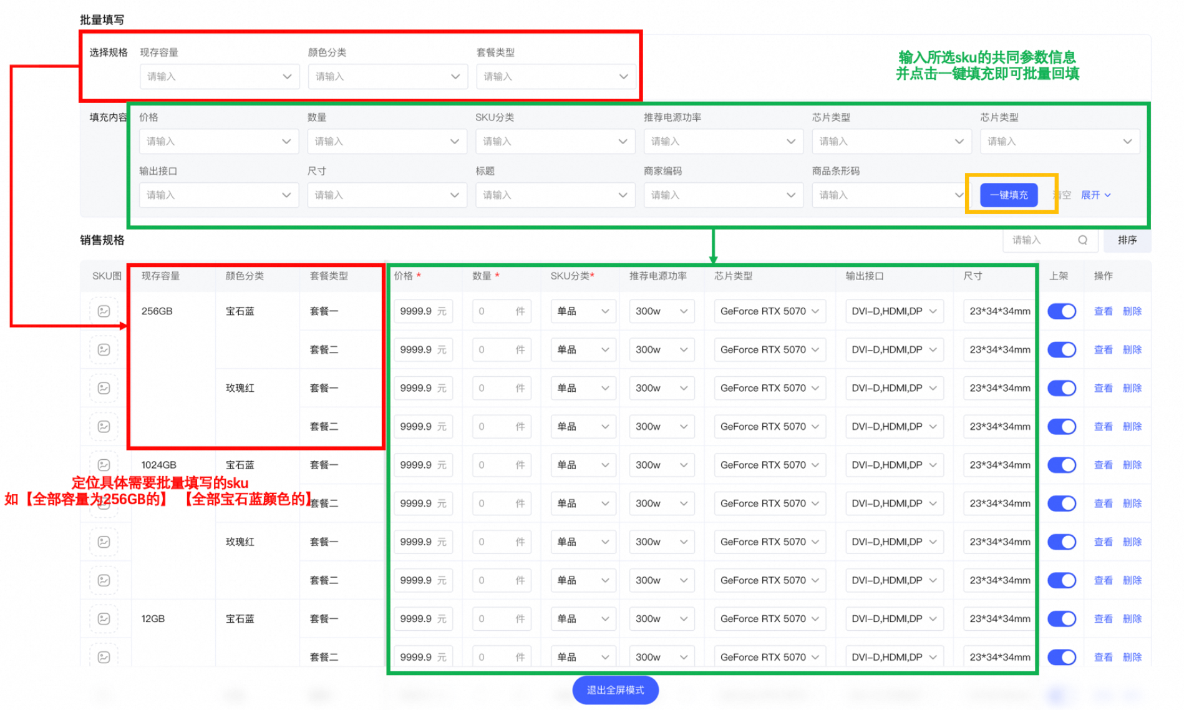The image size is (1184, 710).
Task: Open the 商家编码 batch-fill dropdown
Action: 724,195
